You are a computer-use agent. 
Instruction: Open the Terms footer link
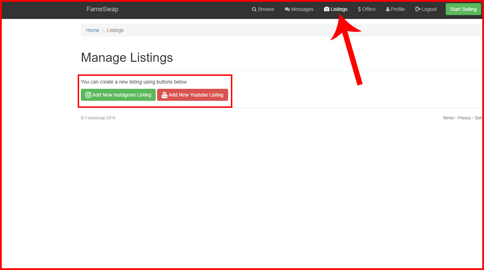point(448,118)
